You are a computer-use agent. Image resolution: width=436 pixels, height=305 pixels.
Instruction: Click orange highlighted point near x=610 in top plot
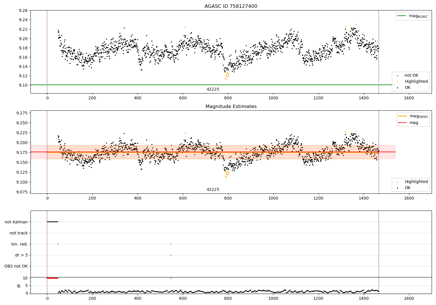click(x=185, y=27)
